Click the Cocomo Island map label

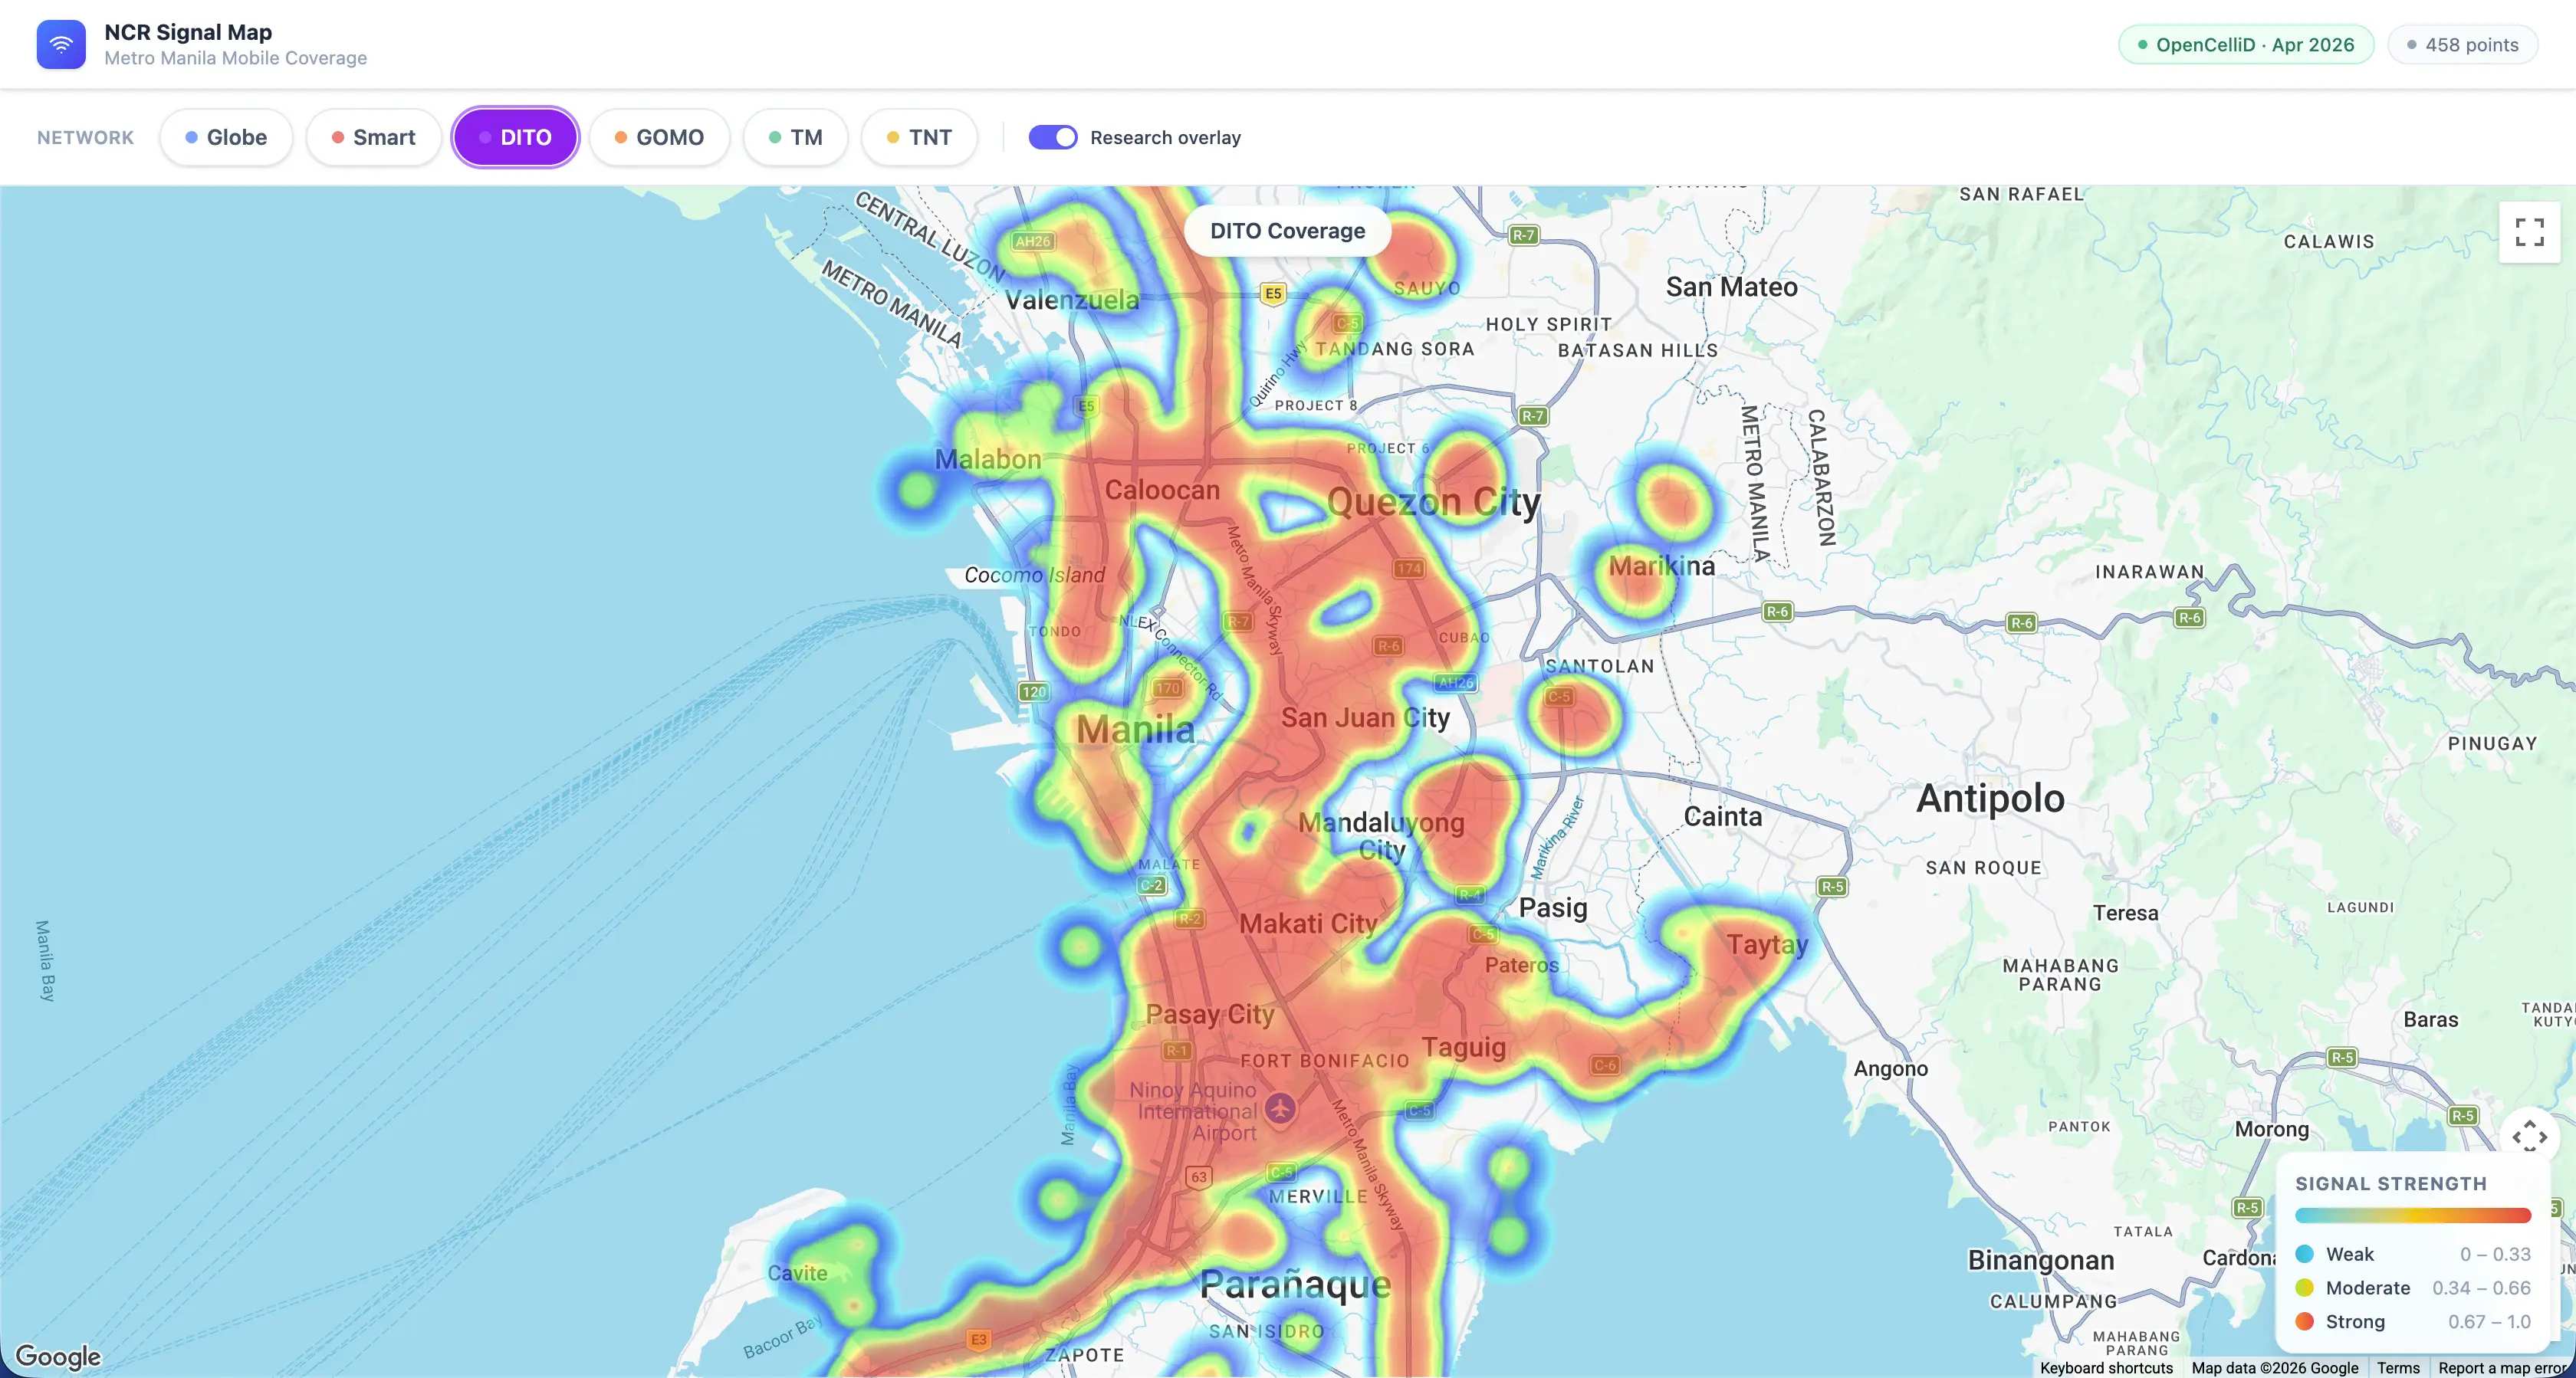pos(1034,575)
